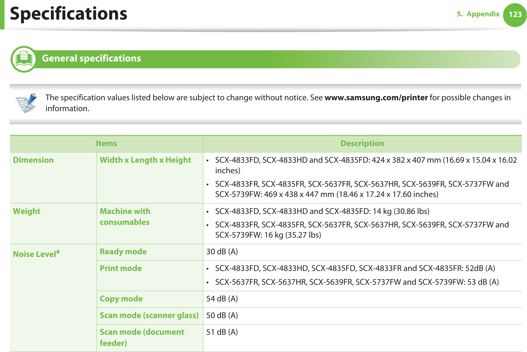Image resolution: width=527 pixels, height=352 pixels.
Task: Click the Description column header
Action: 362,143
